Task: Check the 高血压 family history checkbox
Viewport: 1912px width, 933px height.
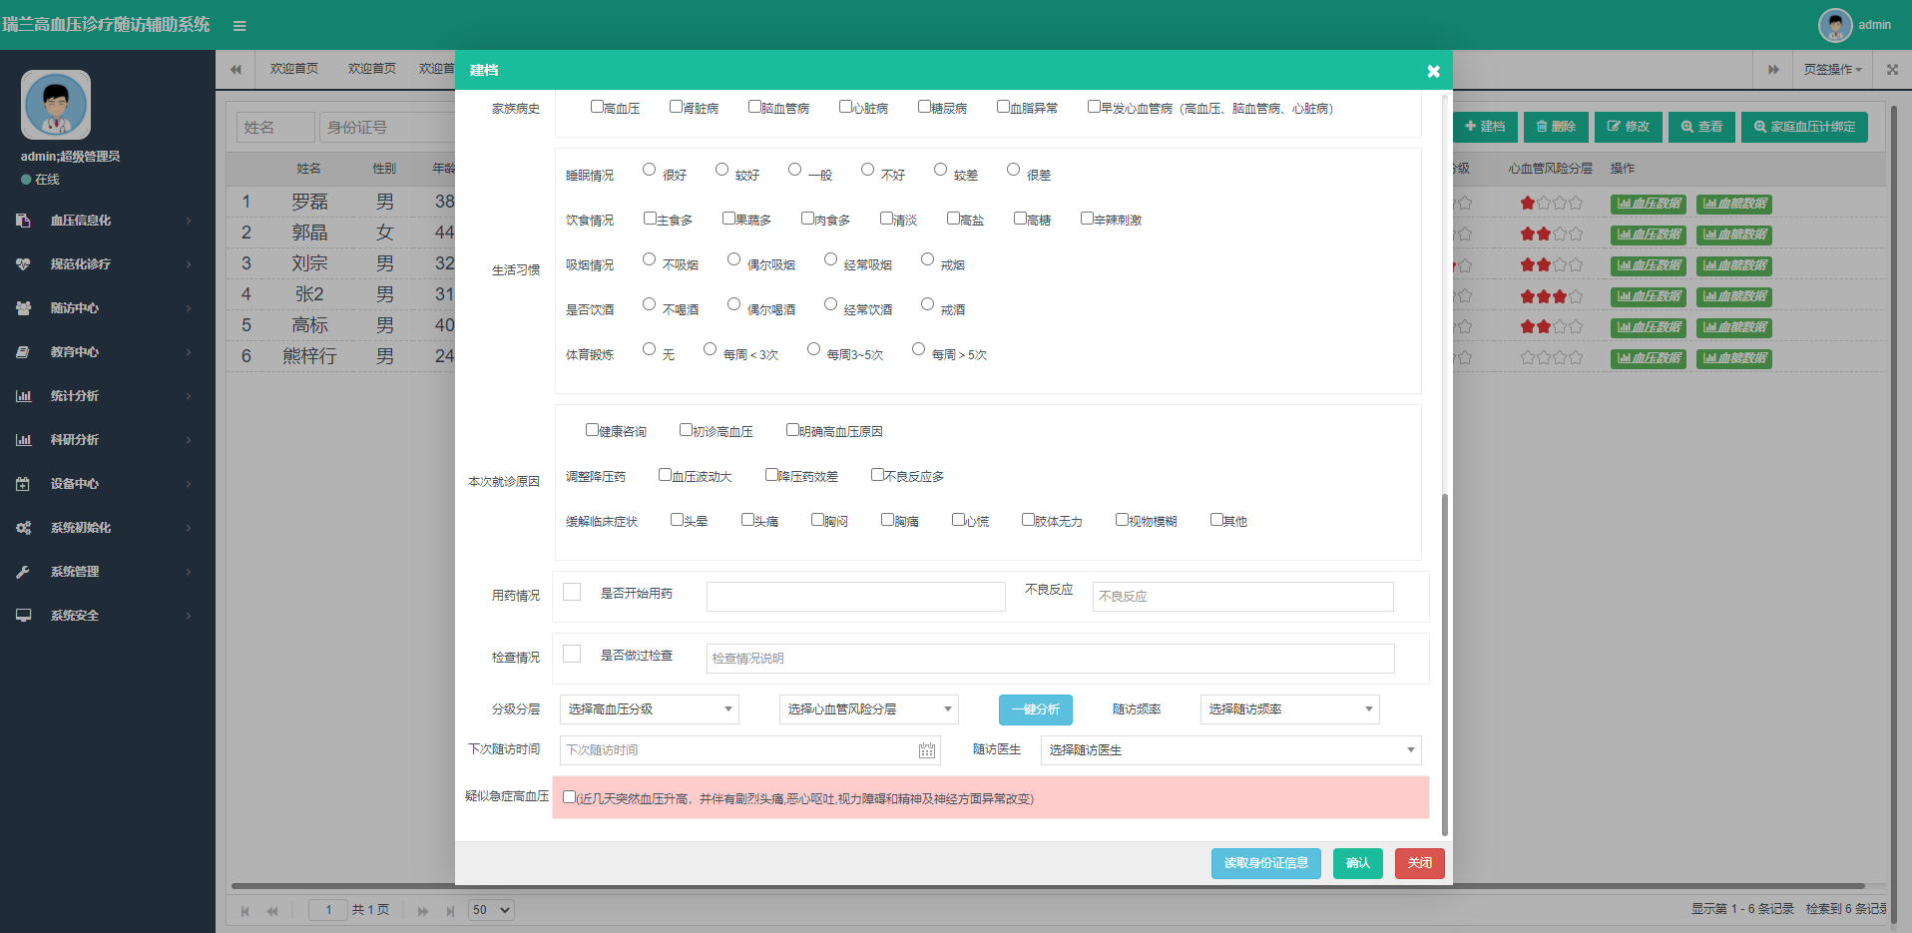Action: pos(597,107)
